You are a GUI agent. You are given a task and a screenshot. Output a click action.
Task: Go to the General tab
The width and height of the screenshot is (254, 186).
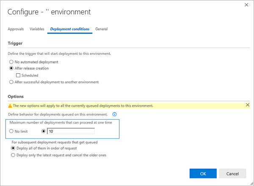(x=102, y=29)
